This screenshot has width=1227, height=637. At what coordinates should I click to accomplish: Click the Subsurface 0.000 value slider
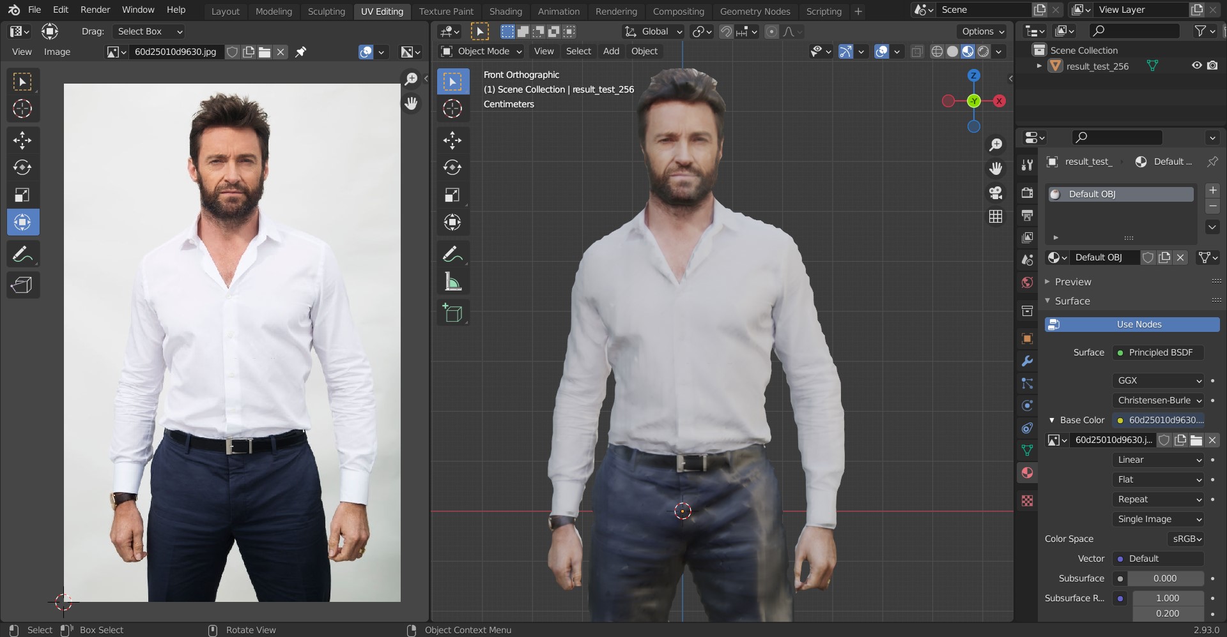(x=1165, y=578)
